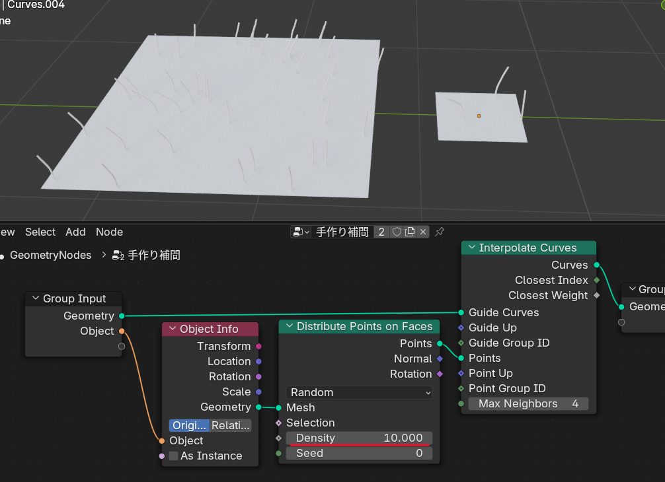Click the Geometry output socket on Object Info

258,407
